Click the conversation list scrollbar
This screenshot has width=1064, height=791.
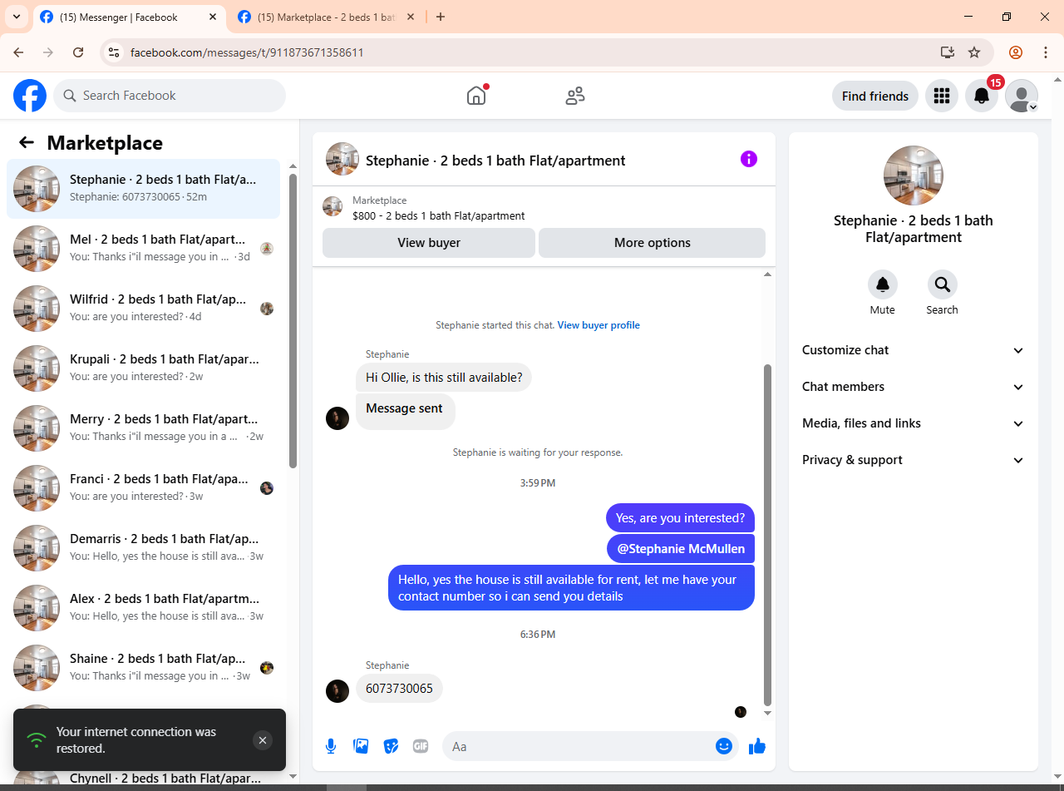point(293,320)
